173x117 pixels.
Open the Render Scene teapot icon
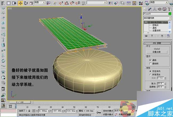(x=147, y=3)
